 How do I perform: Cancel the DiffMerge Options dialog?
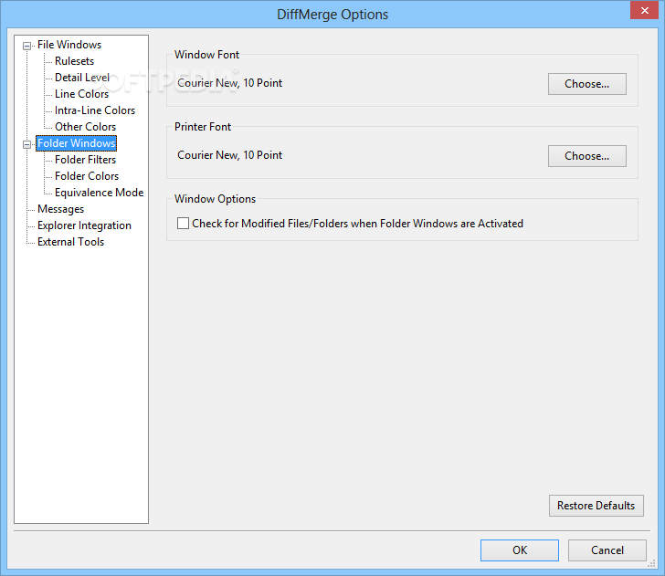tap(607, 550)
